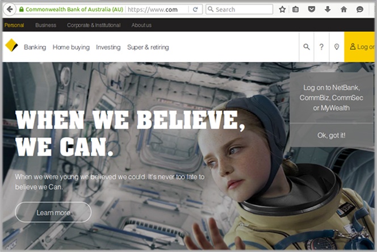Viewport: 377px width, 252px height.
Task: Bookmark this page with the star icon
Action: click(282, 10)
